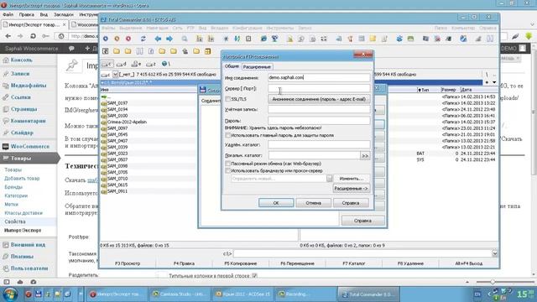
Task: Open the Сеть menu in Total Commander
Action: tap(177, 28)
